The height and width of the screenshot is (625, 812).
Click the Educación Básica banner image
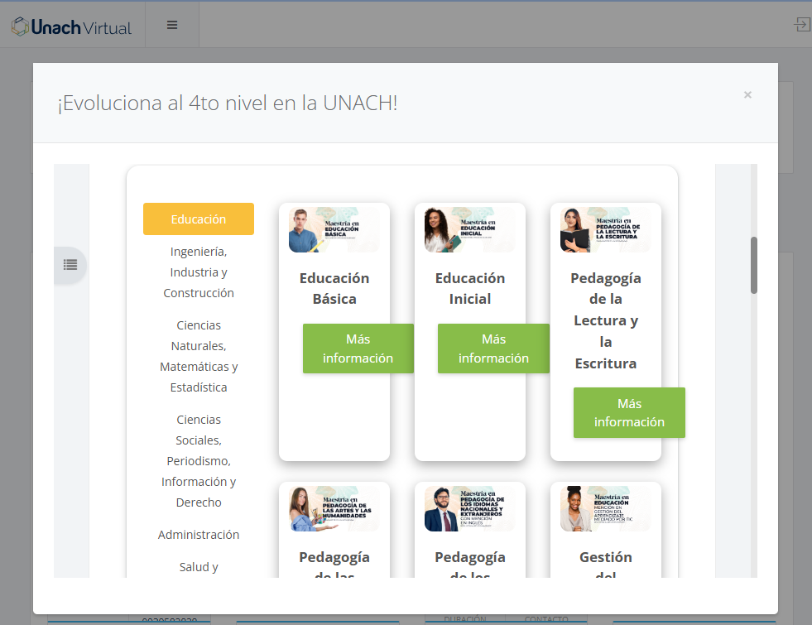coord(334,230)
